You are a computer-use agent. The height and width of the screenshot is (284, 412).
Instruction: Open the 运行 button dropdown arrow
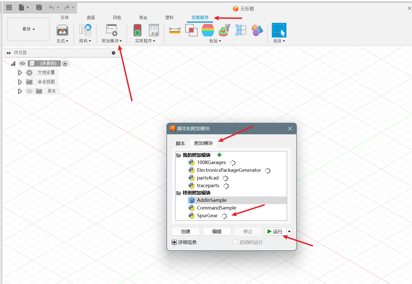pos(289,231)
